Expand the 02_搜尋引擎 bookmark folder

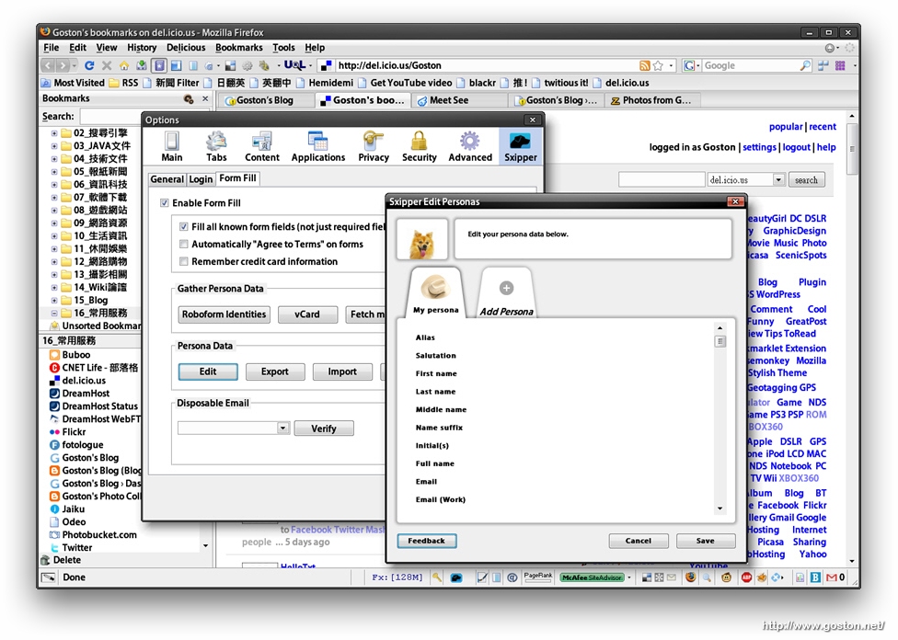(54, 132)
